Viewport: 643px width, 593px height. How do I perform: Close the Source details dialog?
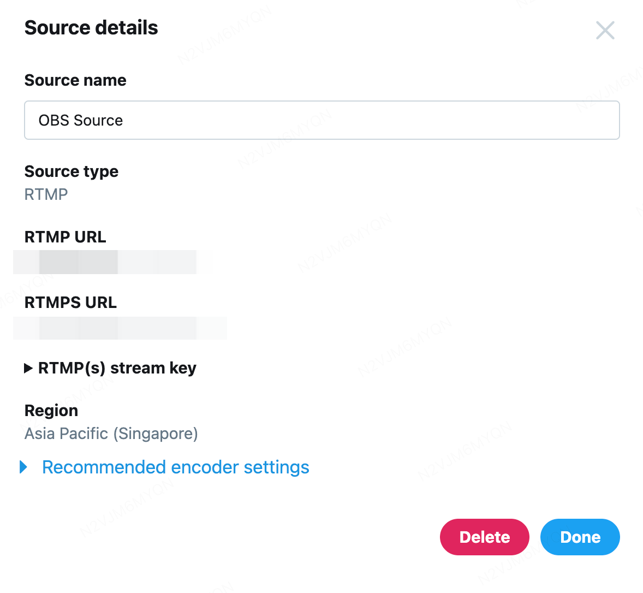pyautogui.click(x=605, y=31)
